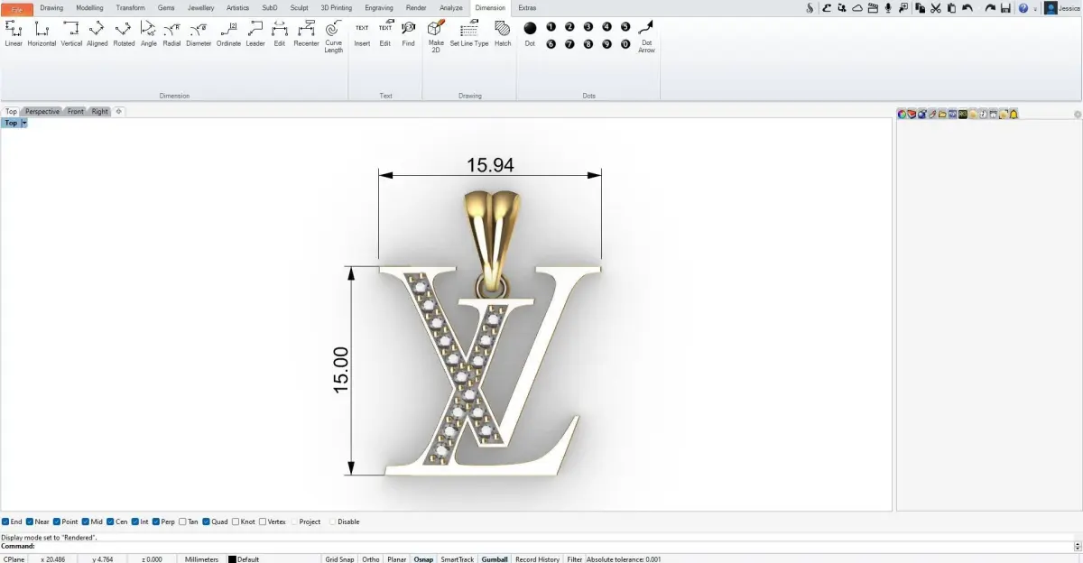1083x563 pixels.
Task: Open the Find text tool
Action: 409,33
